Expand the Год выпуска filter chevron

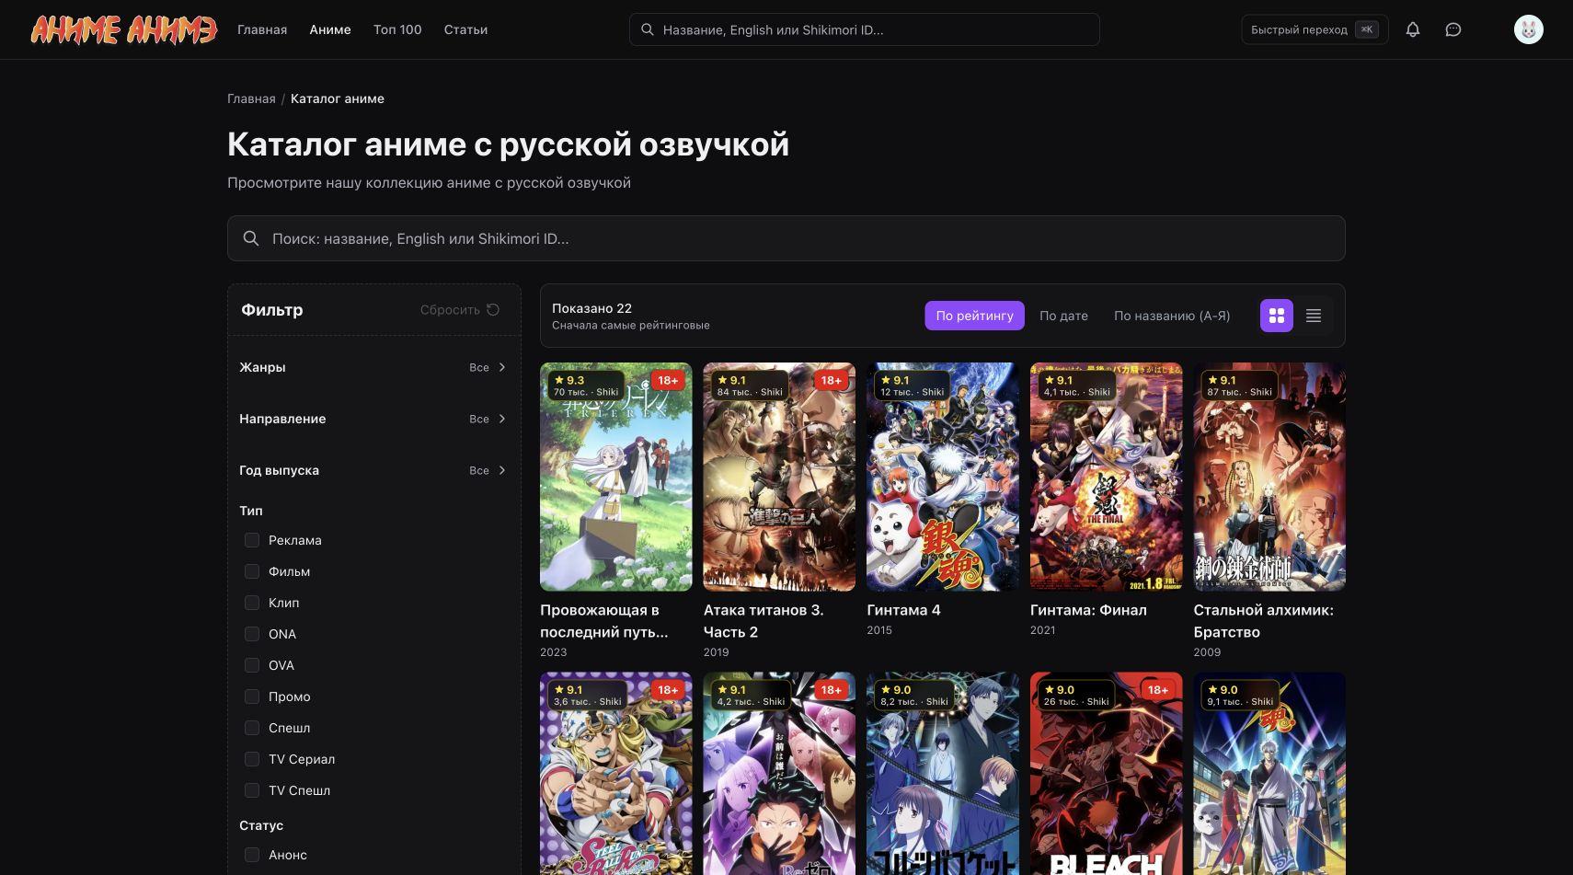(502, 470)
